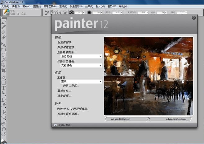Viewport: 204px width, 144px height.
Task: Select the Text tool
Action: (x=3, y=88)
